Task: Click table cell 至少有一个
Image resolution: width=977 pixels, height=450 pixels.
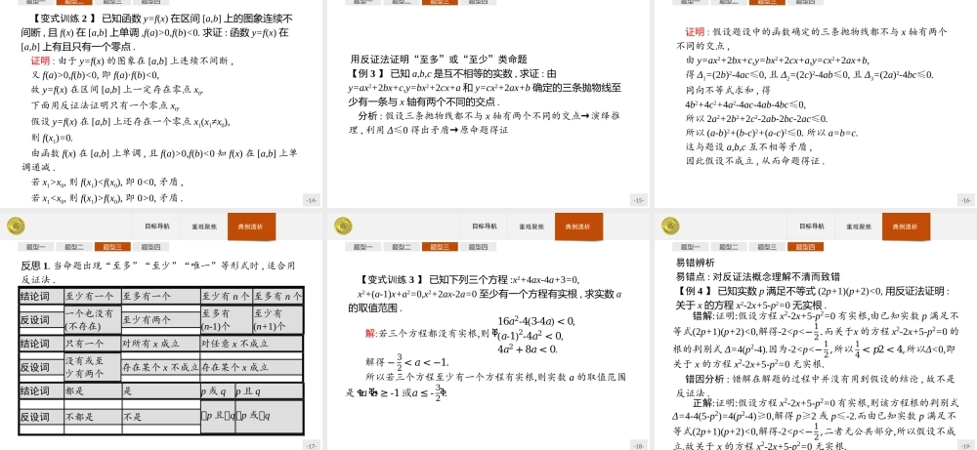Action: (93, 297)
